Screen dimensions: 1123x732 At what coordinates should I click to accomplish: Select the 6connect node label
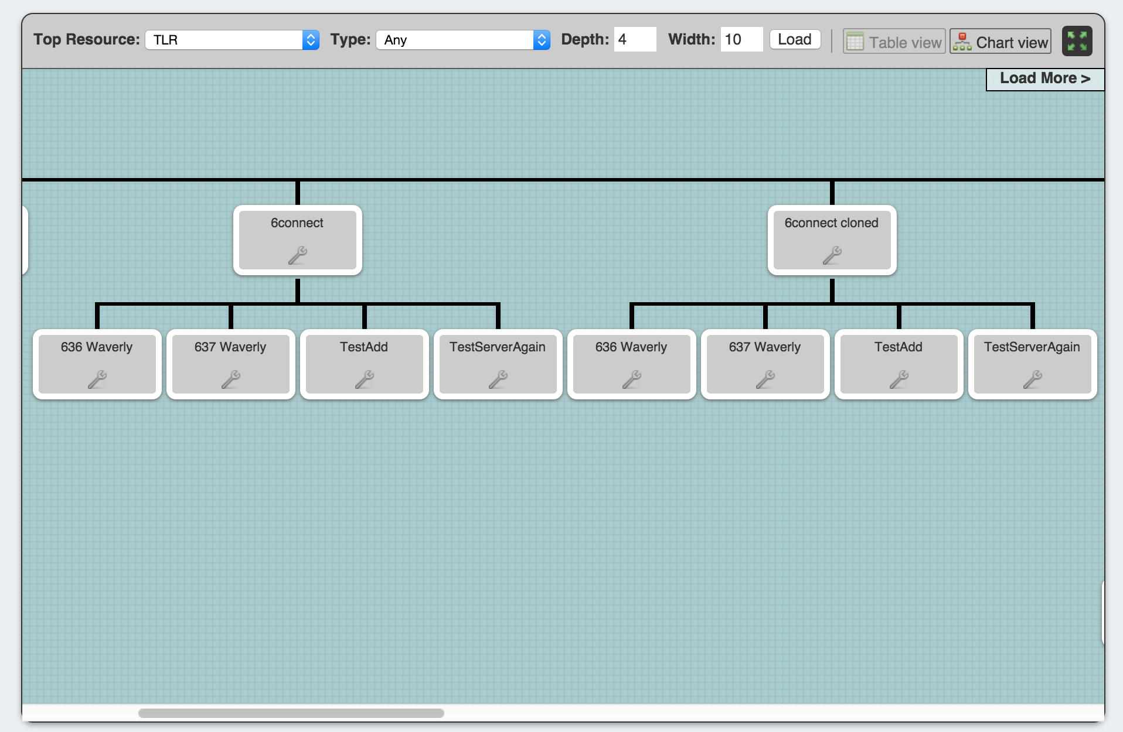(x=297, y=223)
